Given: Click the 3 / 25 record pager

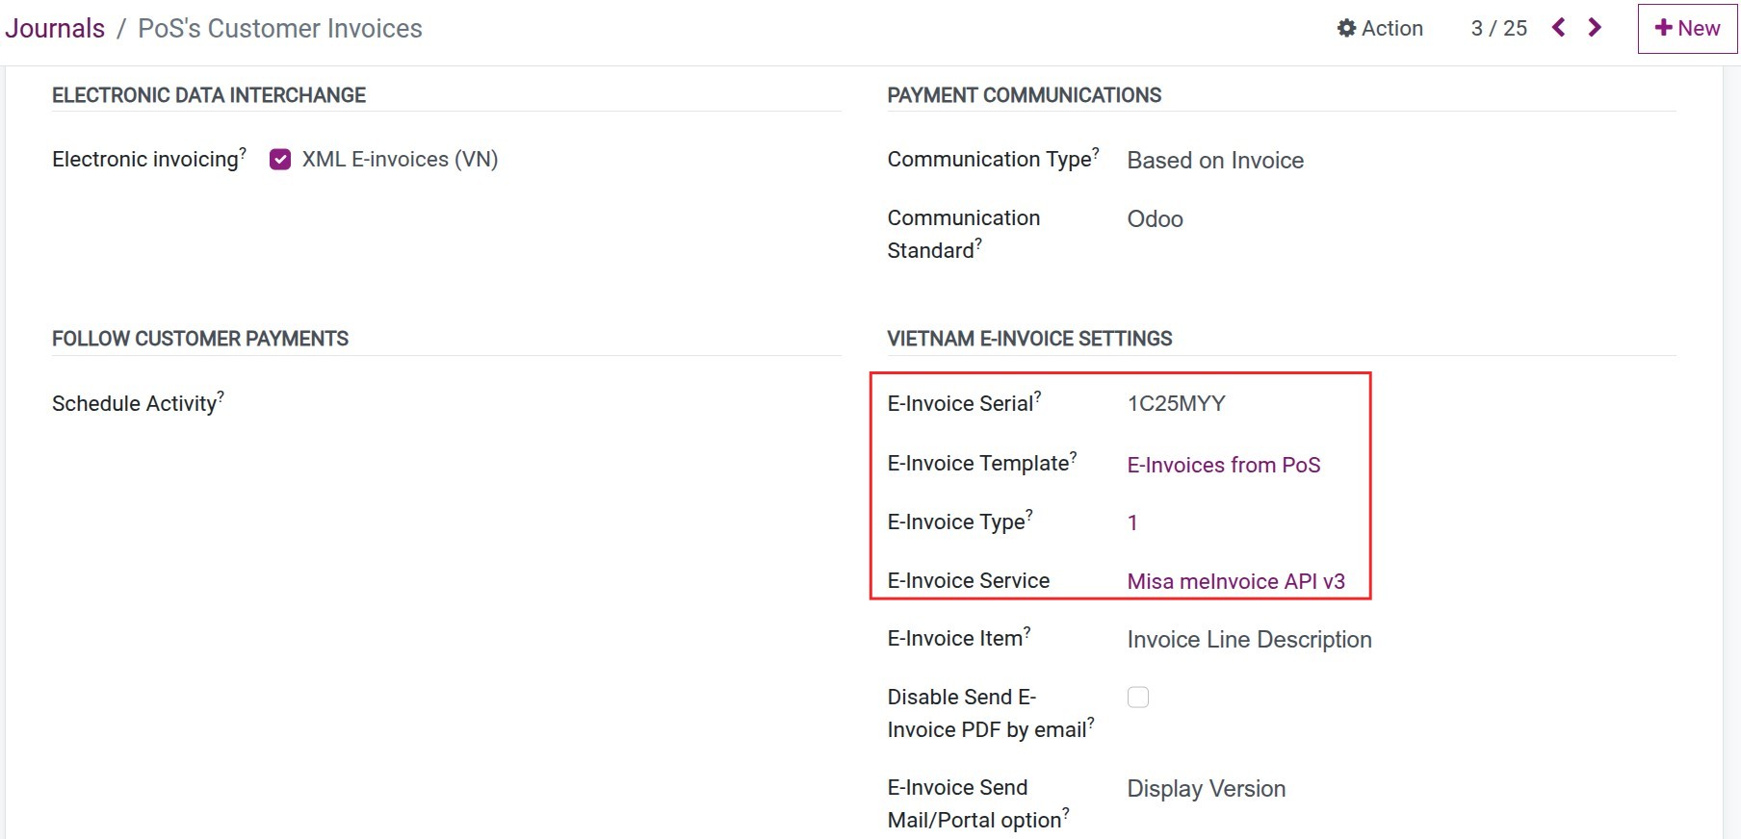Looking at the screenshot, I should (1499, 28).
